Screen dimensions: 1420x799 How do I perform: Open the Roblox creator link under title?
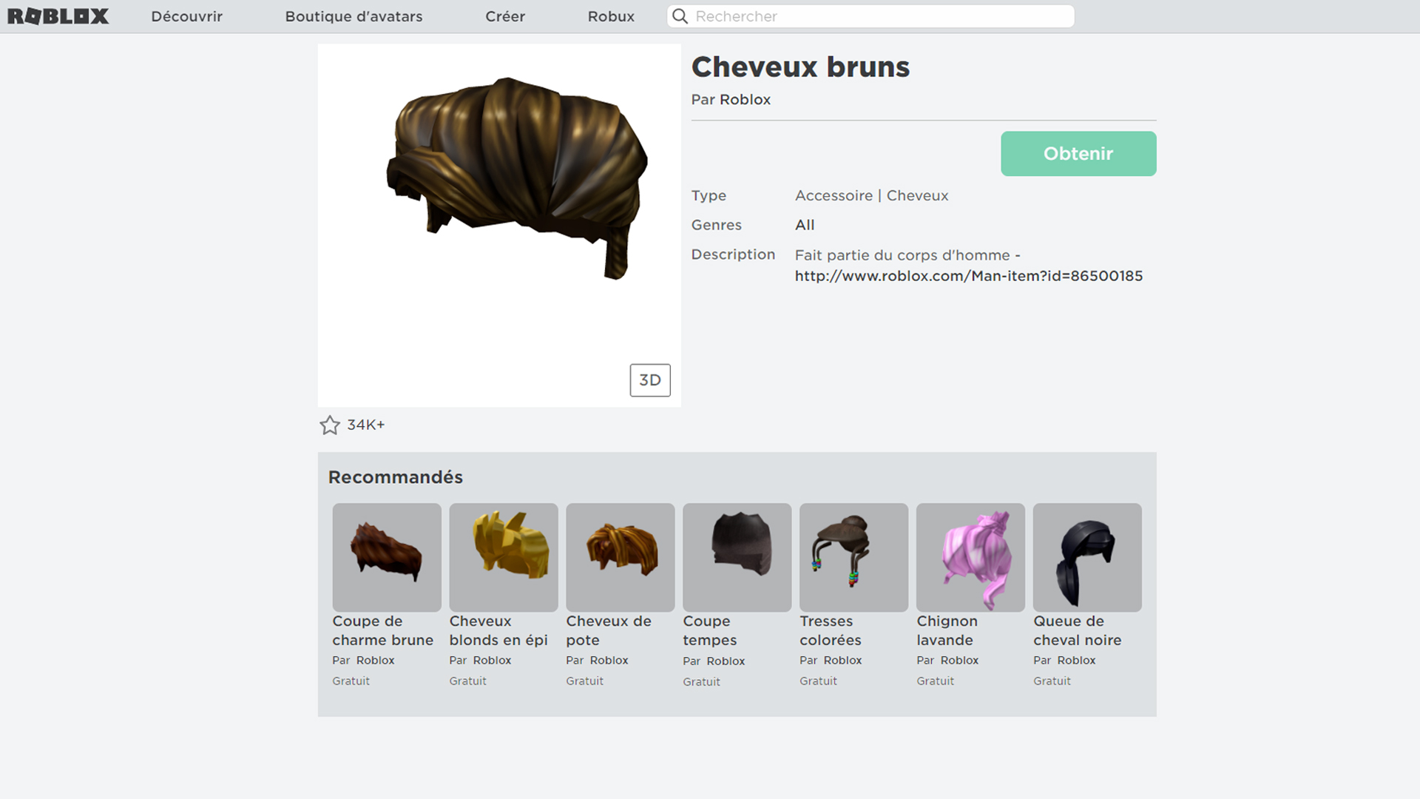(x=745, y=100)
